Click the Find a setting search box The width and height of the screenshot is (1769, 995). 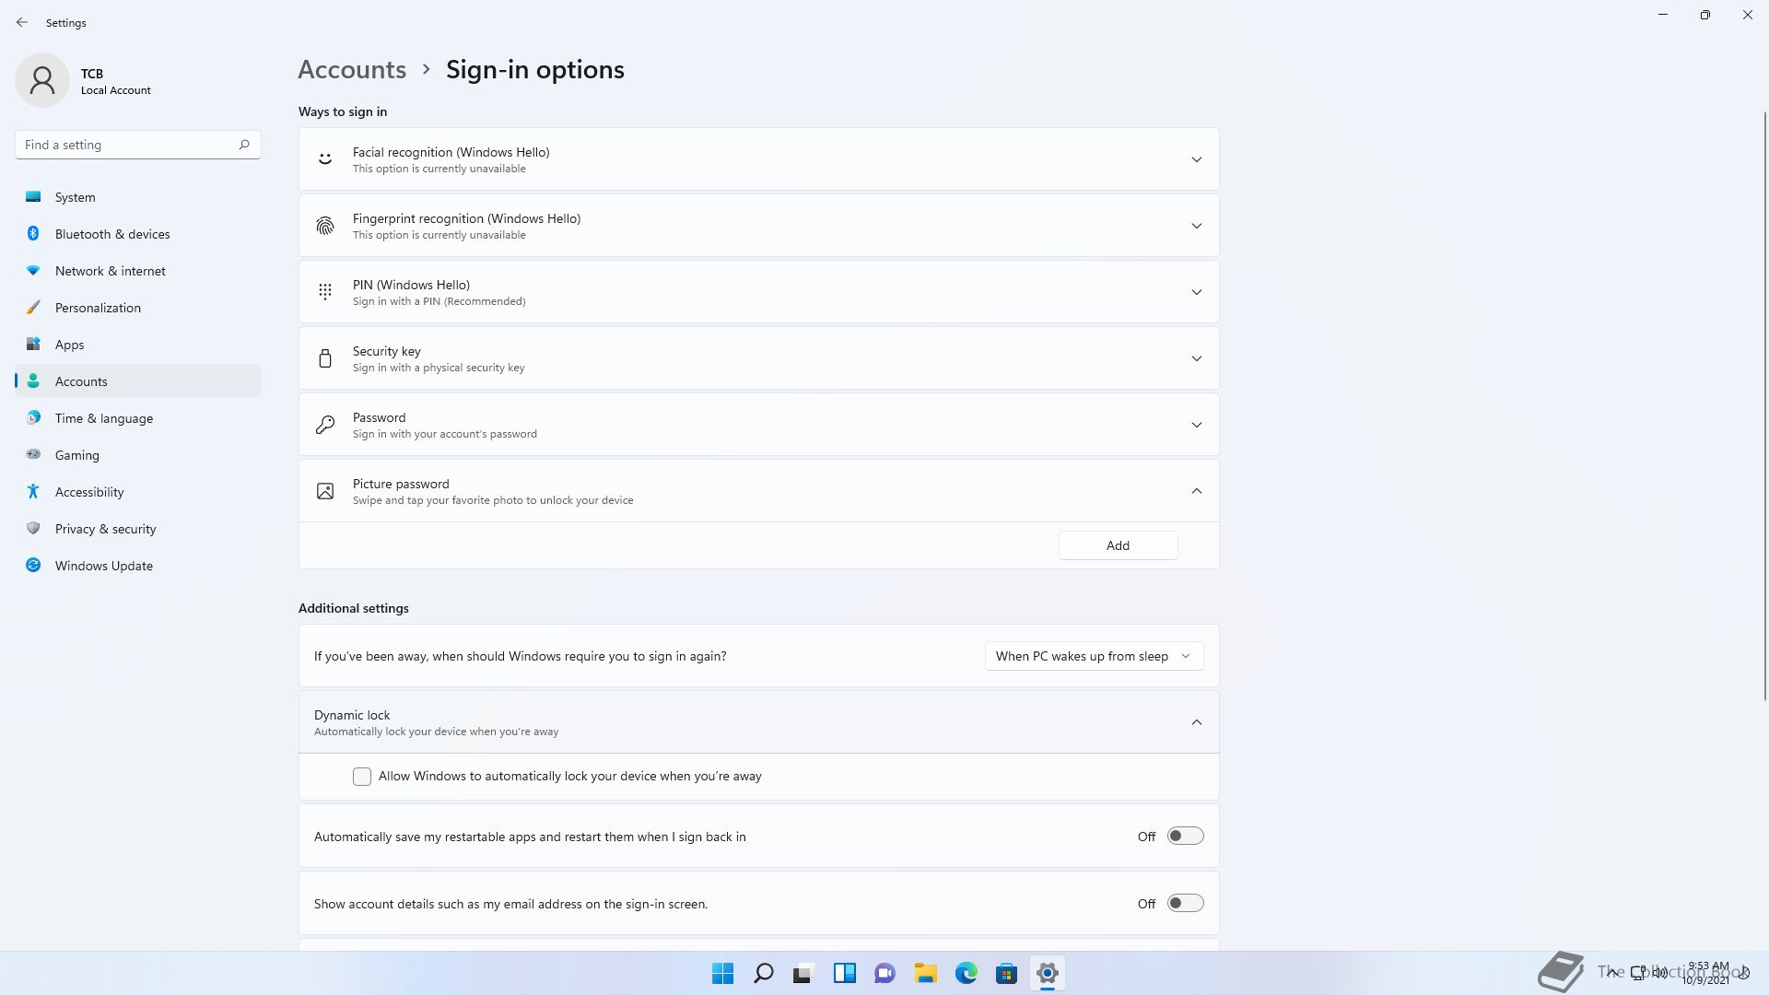[x=138, y=145]
